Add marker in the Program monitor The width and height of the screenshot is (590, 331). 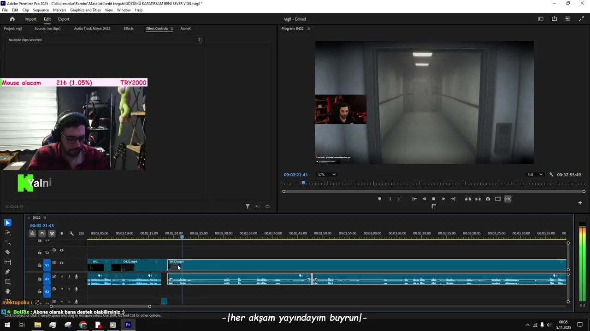point(380,199)
